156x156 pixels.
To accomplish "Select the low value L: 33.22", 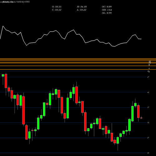I will click(x=81, y=10).
